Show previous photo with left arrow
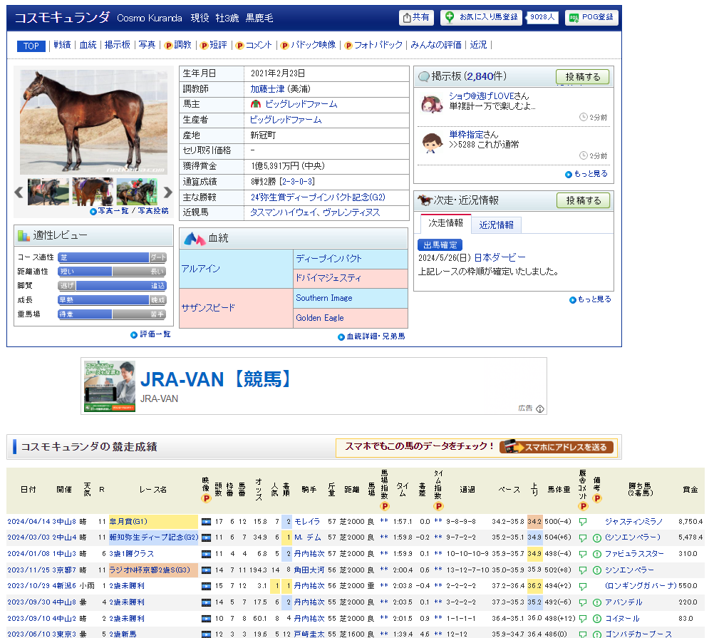The image size is (709, 638). 20,192
